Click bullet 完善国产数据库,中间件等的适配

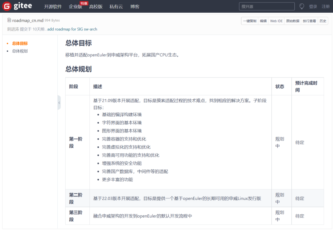(135, 171)
